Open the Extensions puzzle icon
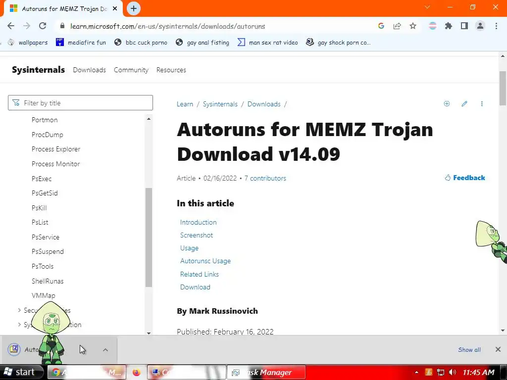This screenshot has width=507, height=380. click(x=449, y=26)
